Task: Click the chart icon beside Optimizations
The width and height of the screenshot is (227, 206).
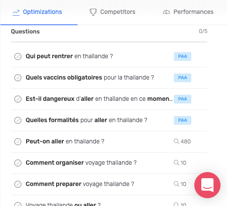Action: pos(16,13)
